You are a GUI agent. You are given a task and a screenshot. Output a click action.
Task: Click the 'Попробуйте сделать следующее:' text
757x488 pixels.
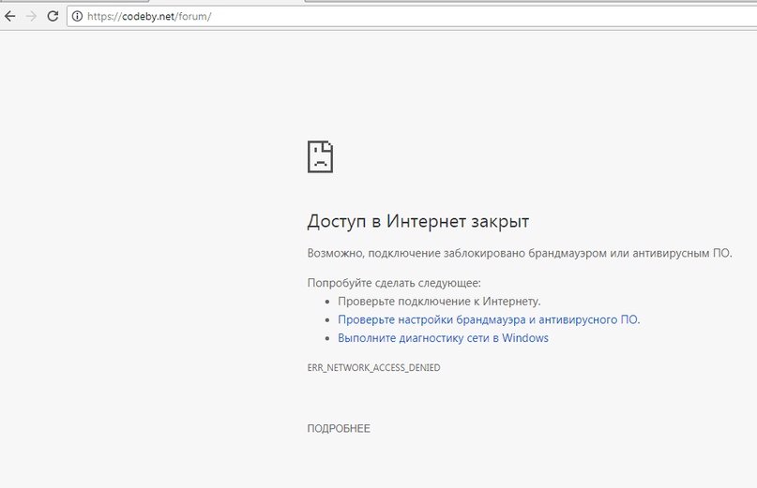[x=394, y=282]
